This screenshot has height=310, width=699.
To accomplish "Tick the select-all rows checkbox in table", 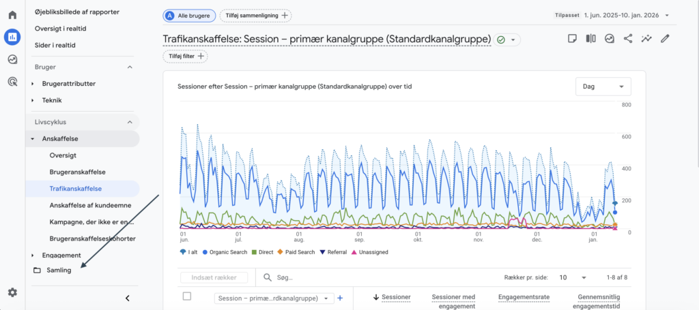I will (187, 296).
